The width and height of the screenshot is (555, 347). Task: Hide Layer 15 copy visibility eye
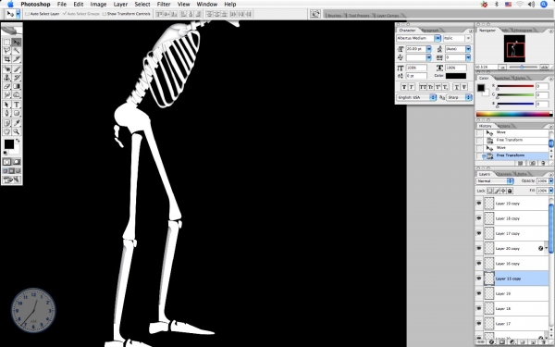479,279
